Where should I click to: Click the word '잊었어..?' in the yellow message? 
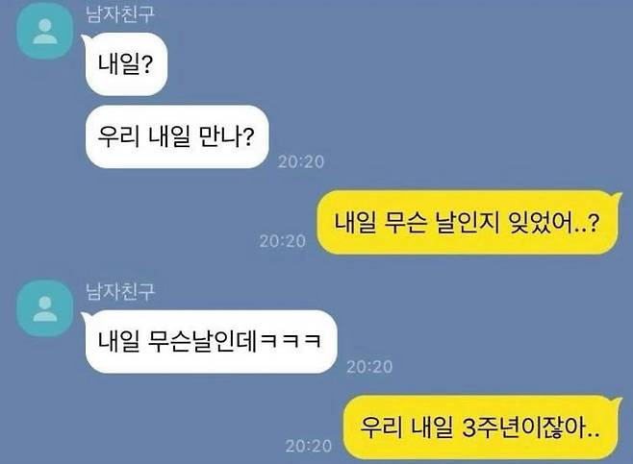(553, 223)
